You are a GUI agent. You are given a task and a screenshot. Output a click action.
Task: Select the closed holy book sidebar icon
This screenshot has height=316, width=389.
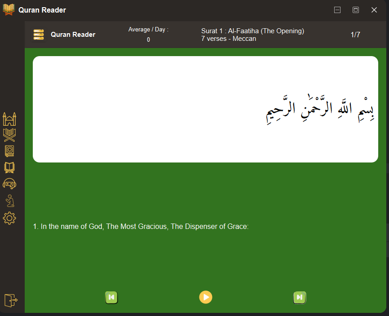coord(9,151)
